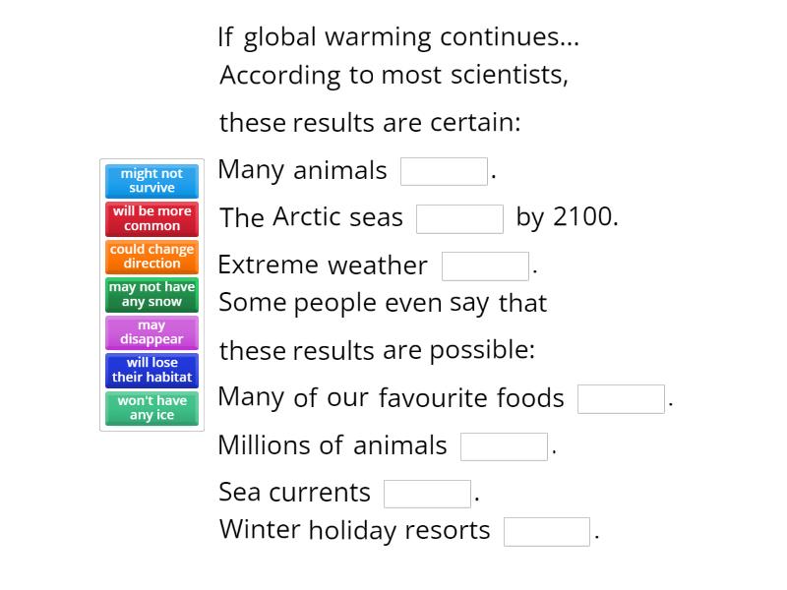Select the 'might not survive' answer tile
The width and height of the screenshot is (787, 590).
click(151, 181)
